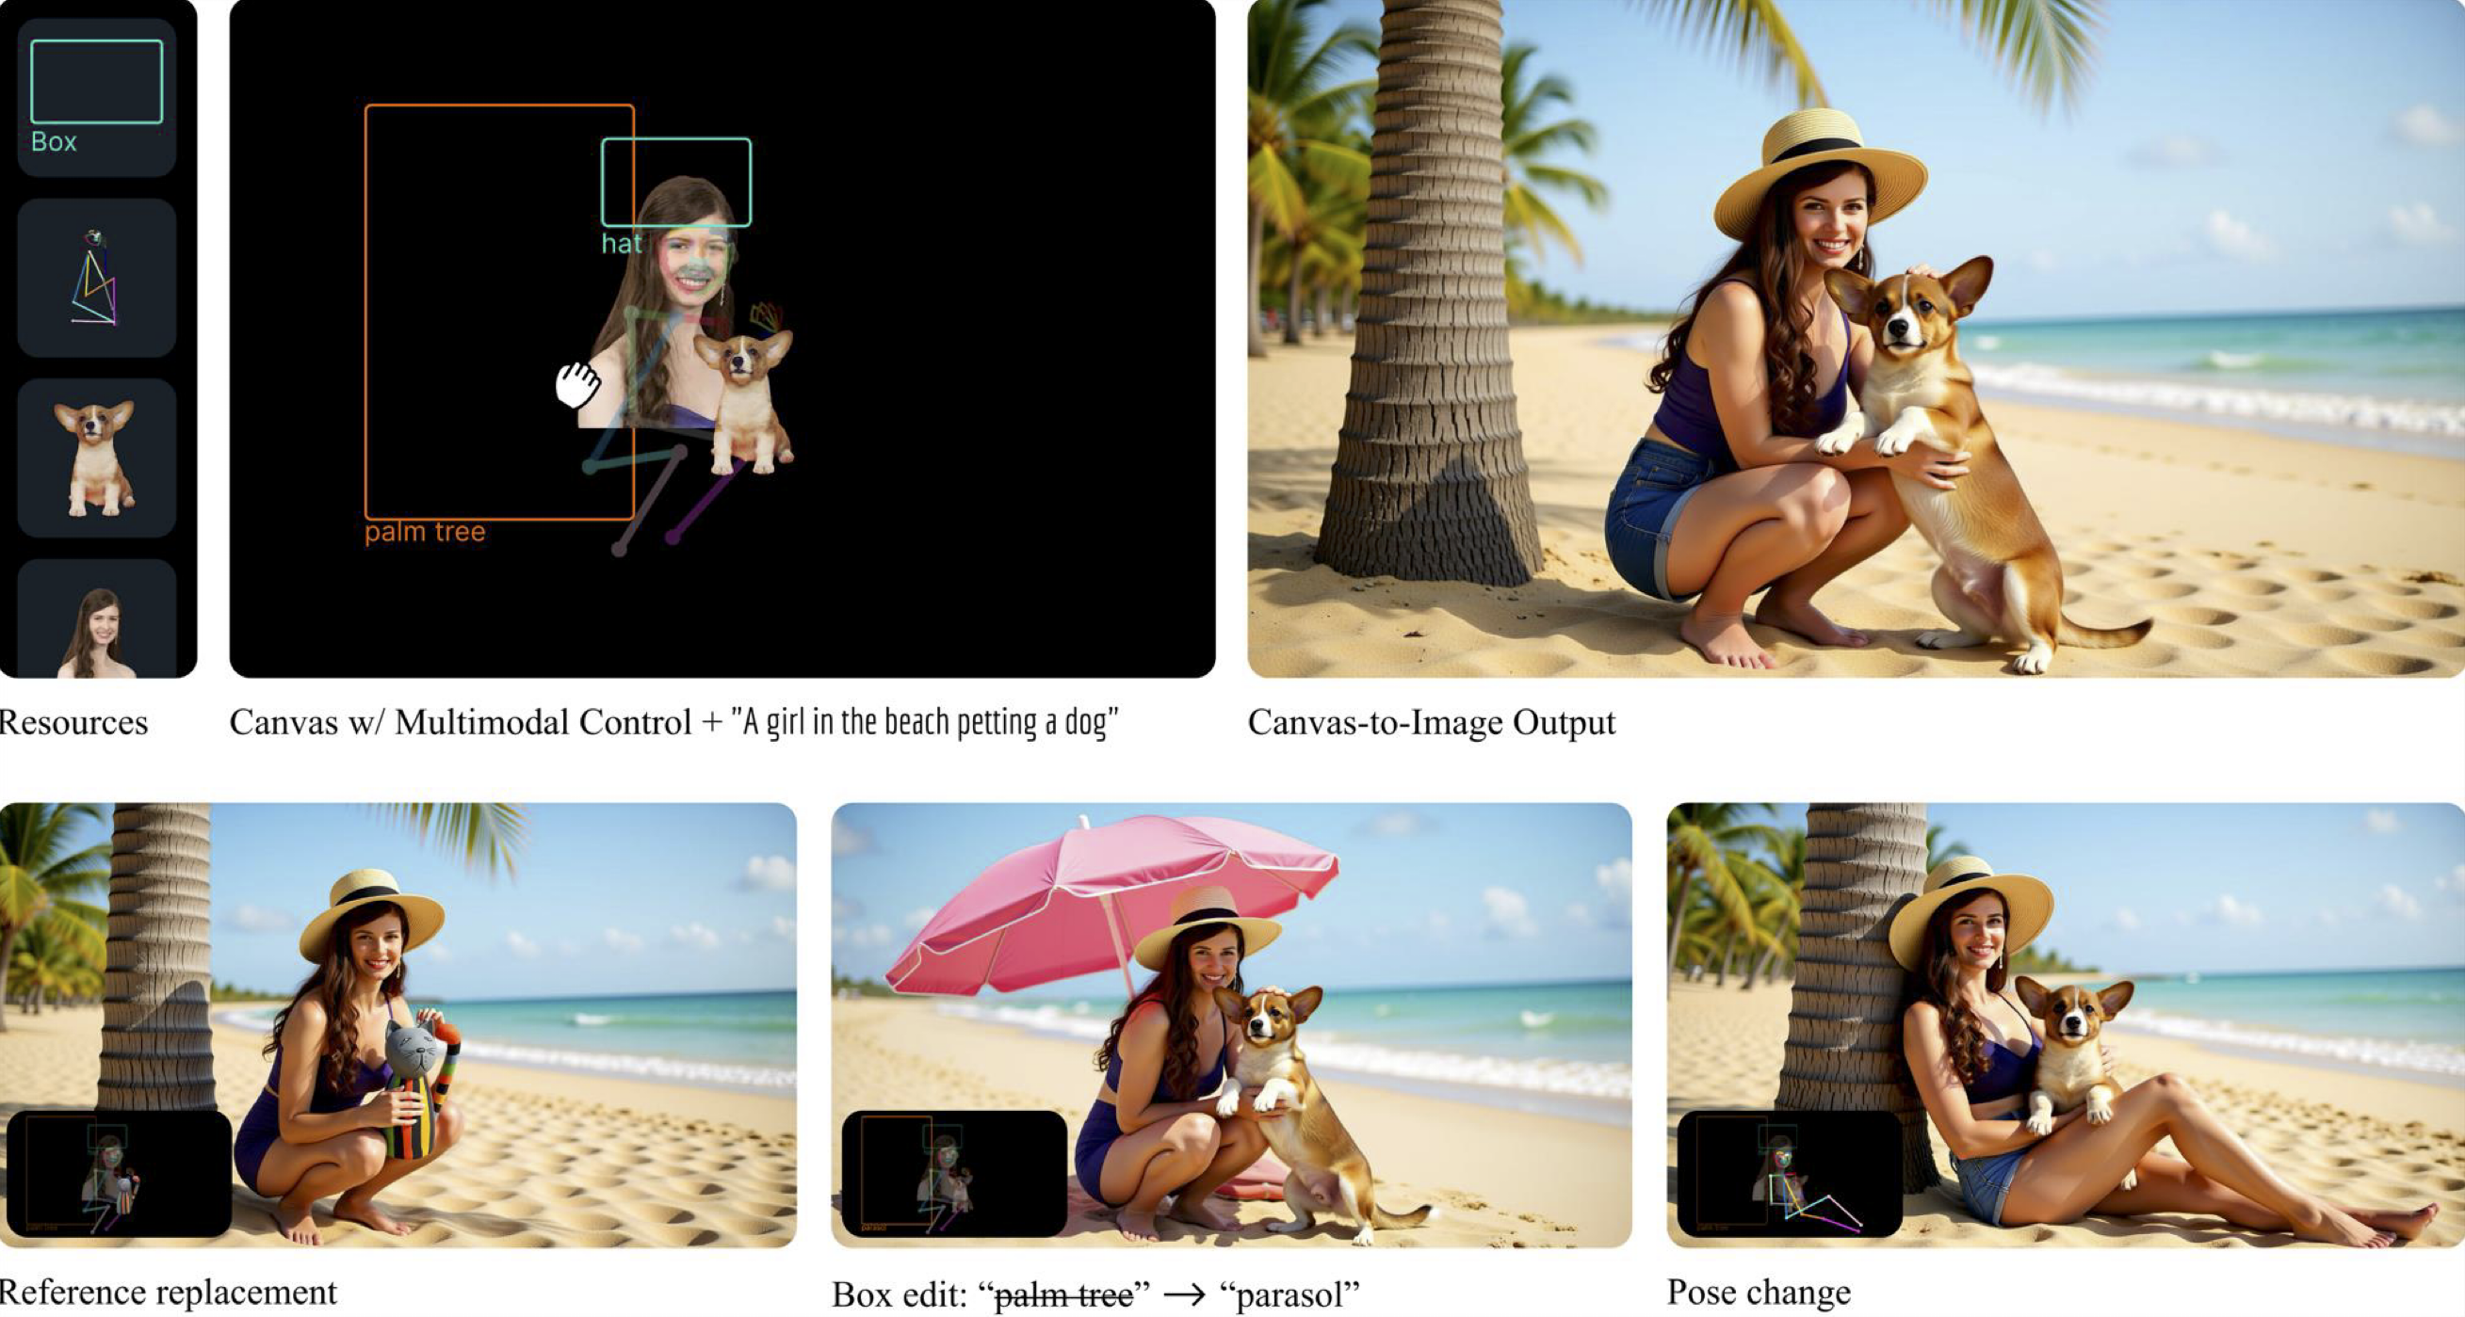Select the pose skeleton resource icon
Viewport: 2465px width, 1317px height.
click(96, 278)
